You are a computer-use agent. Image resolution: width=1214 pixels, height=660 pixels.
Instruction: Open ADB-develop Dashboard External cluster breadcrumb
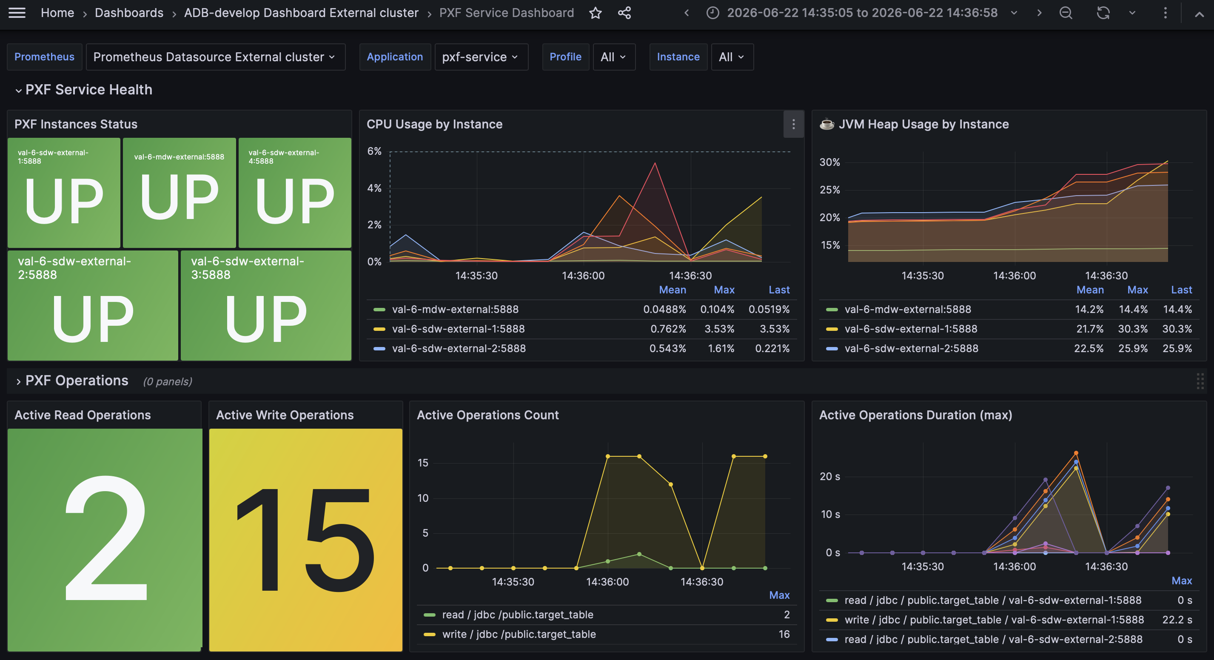(301, 13)
